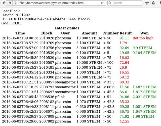Click the Time column header
The width and height of the screenshot is (161, 126).
(20, 33)
